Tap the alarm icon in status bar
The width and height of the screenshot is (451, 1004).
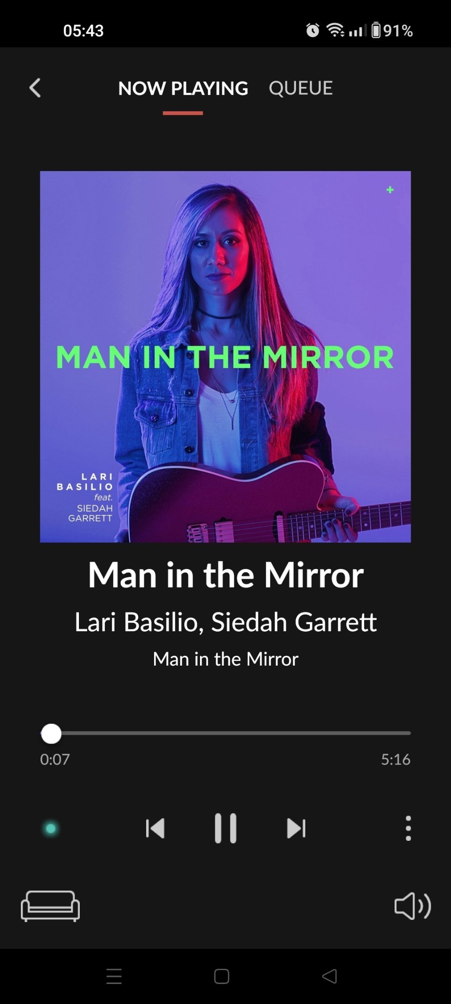click(313, 31)
